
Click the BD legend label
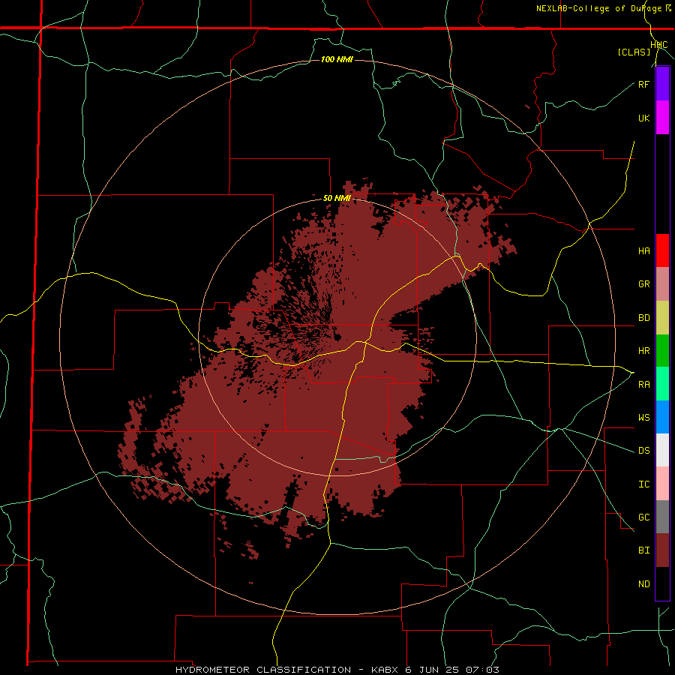click(643, 318)
